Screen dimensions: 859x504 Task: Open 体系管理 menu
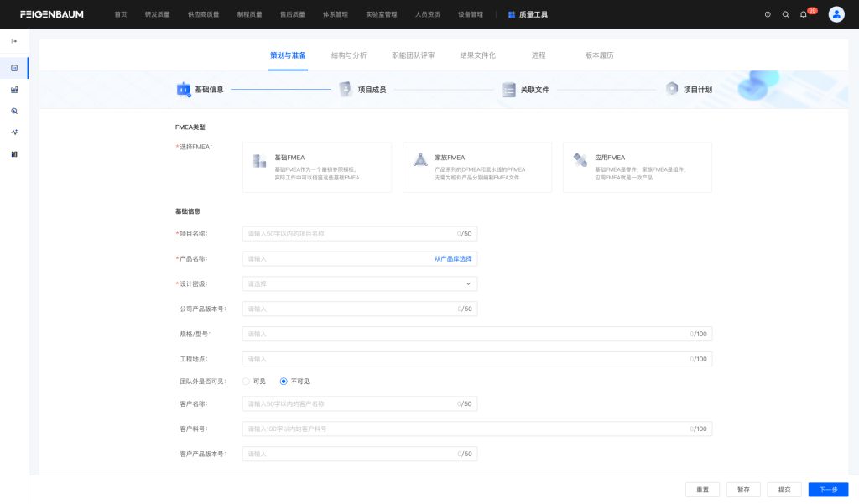(336, 15)
